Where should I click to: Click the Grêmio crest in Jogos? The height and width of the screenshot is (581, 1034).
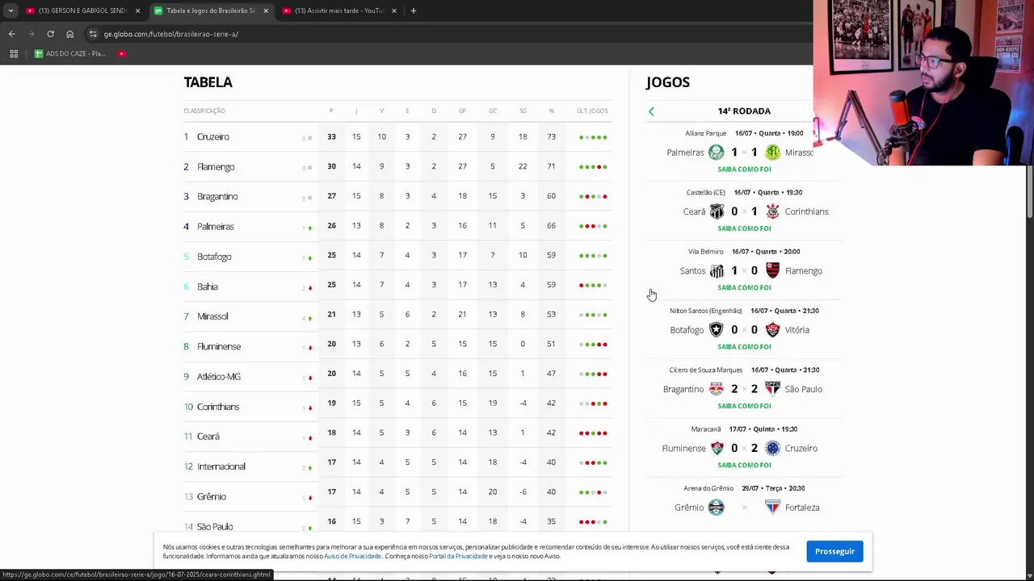tap(716, 507)
